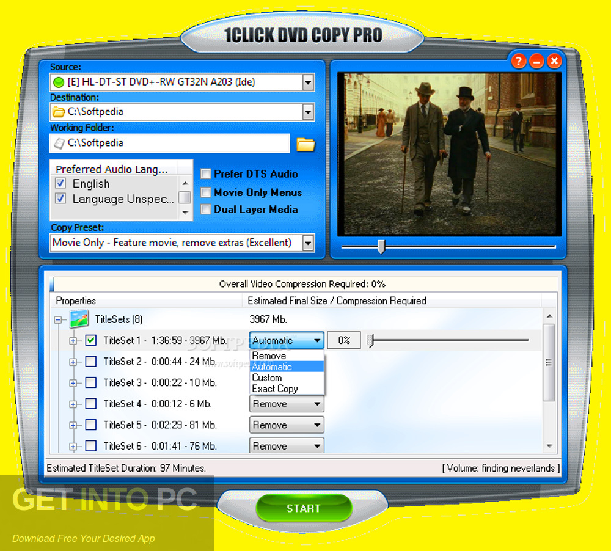This screenshot has height=551, width=611.
Task: Open the Copy Preset dropdown
Action: pos(308,243)
